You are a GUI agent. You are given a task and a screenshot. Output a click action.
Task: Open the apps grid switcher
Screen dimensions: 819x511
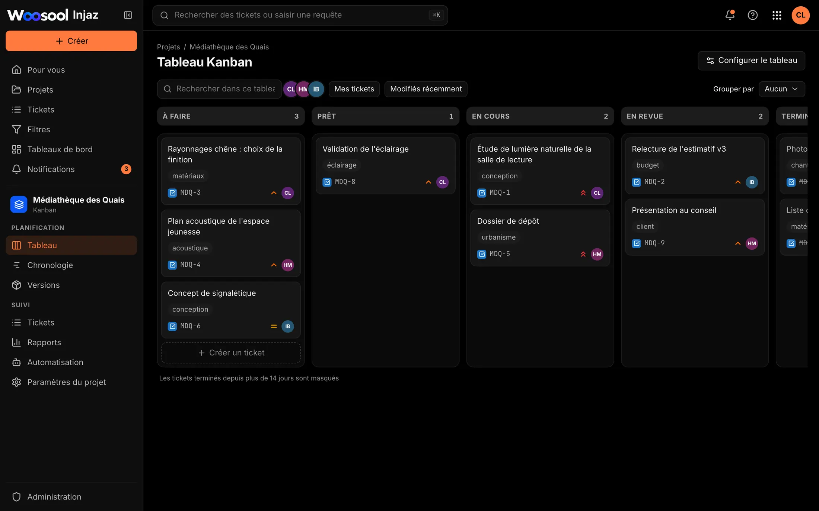[x=777, y=15]
